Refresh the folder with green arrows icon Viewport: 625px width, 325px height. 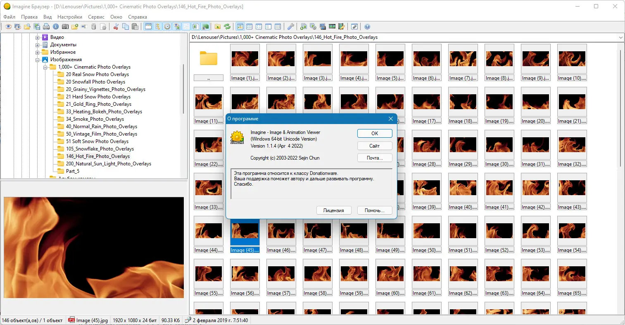227,26
